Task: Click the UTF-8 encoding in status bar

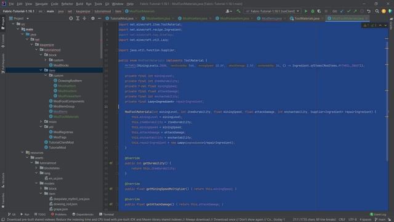Action: tap(352, 220)
